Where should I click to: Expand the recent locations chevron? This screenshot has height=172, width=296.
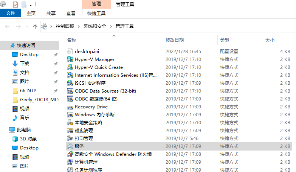[27, 27]
